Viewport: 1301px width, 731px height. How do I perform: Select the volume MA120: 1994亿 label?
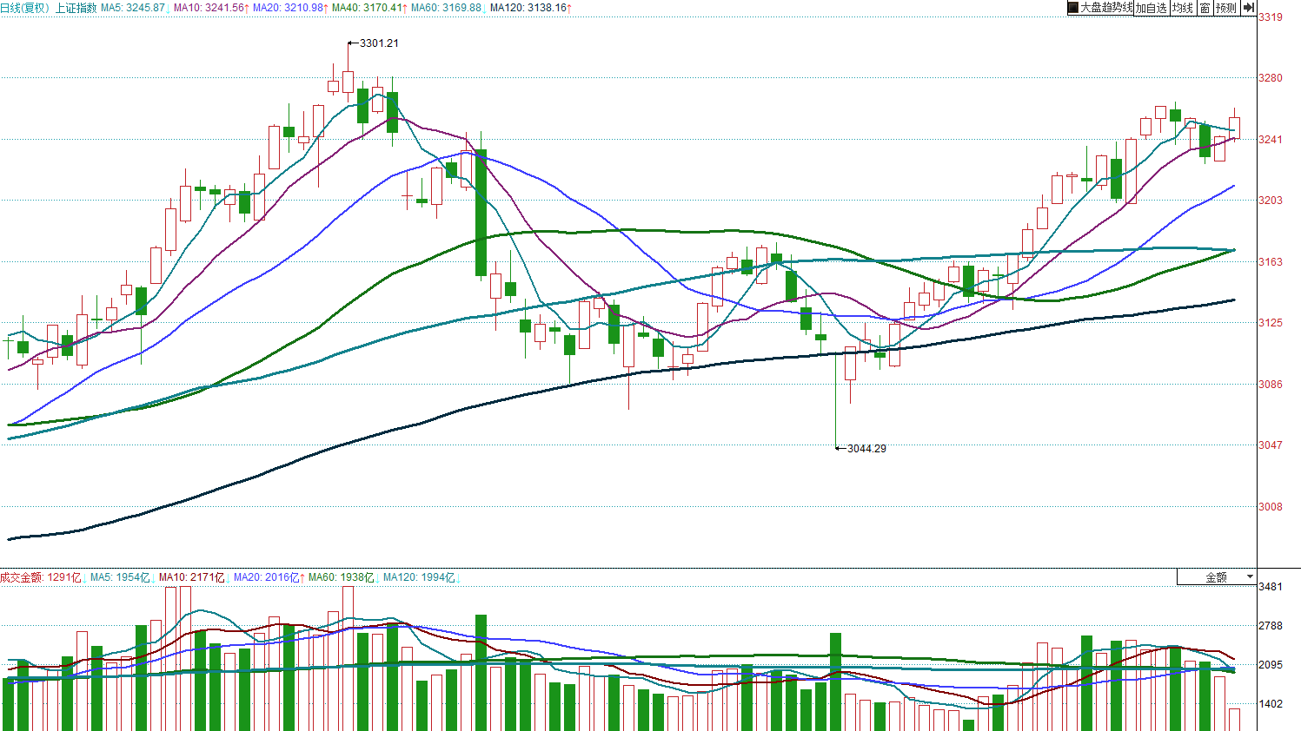(x=420, y=577)
